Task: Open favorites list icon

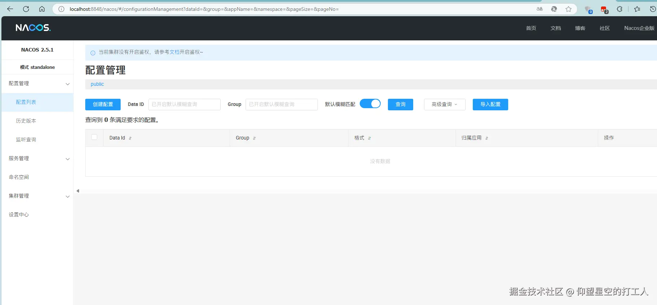Action: point(637,9)
